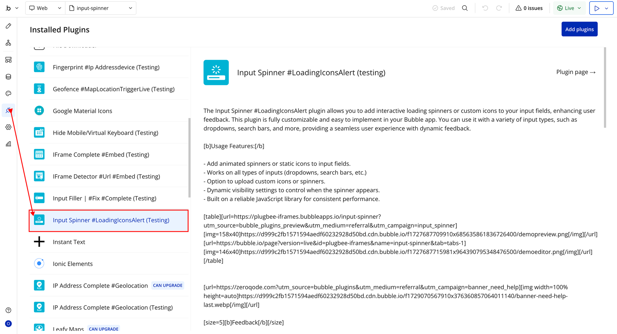
Task: Open the Workflow tab icon in sidebar
Action: pyautogui.click(x=8, y=43)
